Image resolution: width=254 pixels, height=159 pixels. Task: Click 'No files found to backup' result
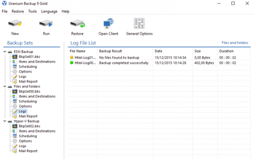click(x=119, y=57)
